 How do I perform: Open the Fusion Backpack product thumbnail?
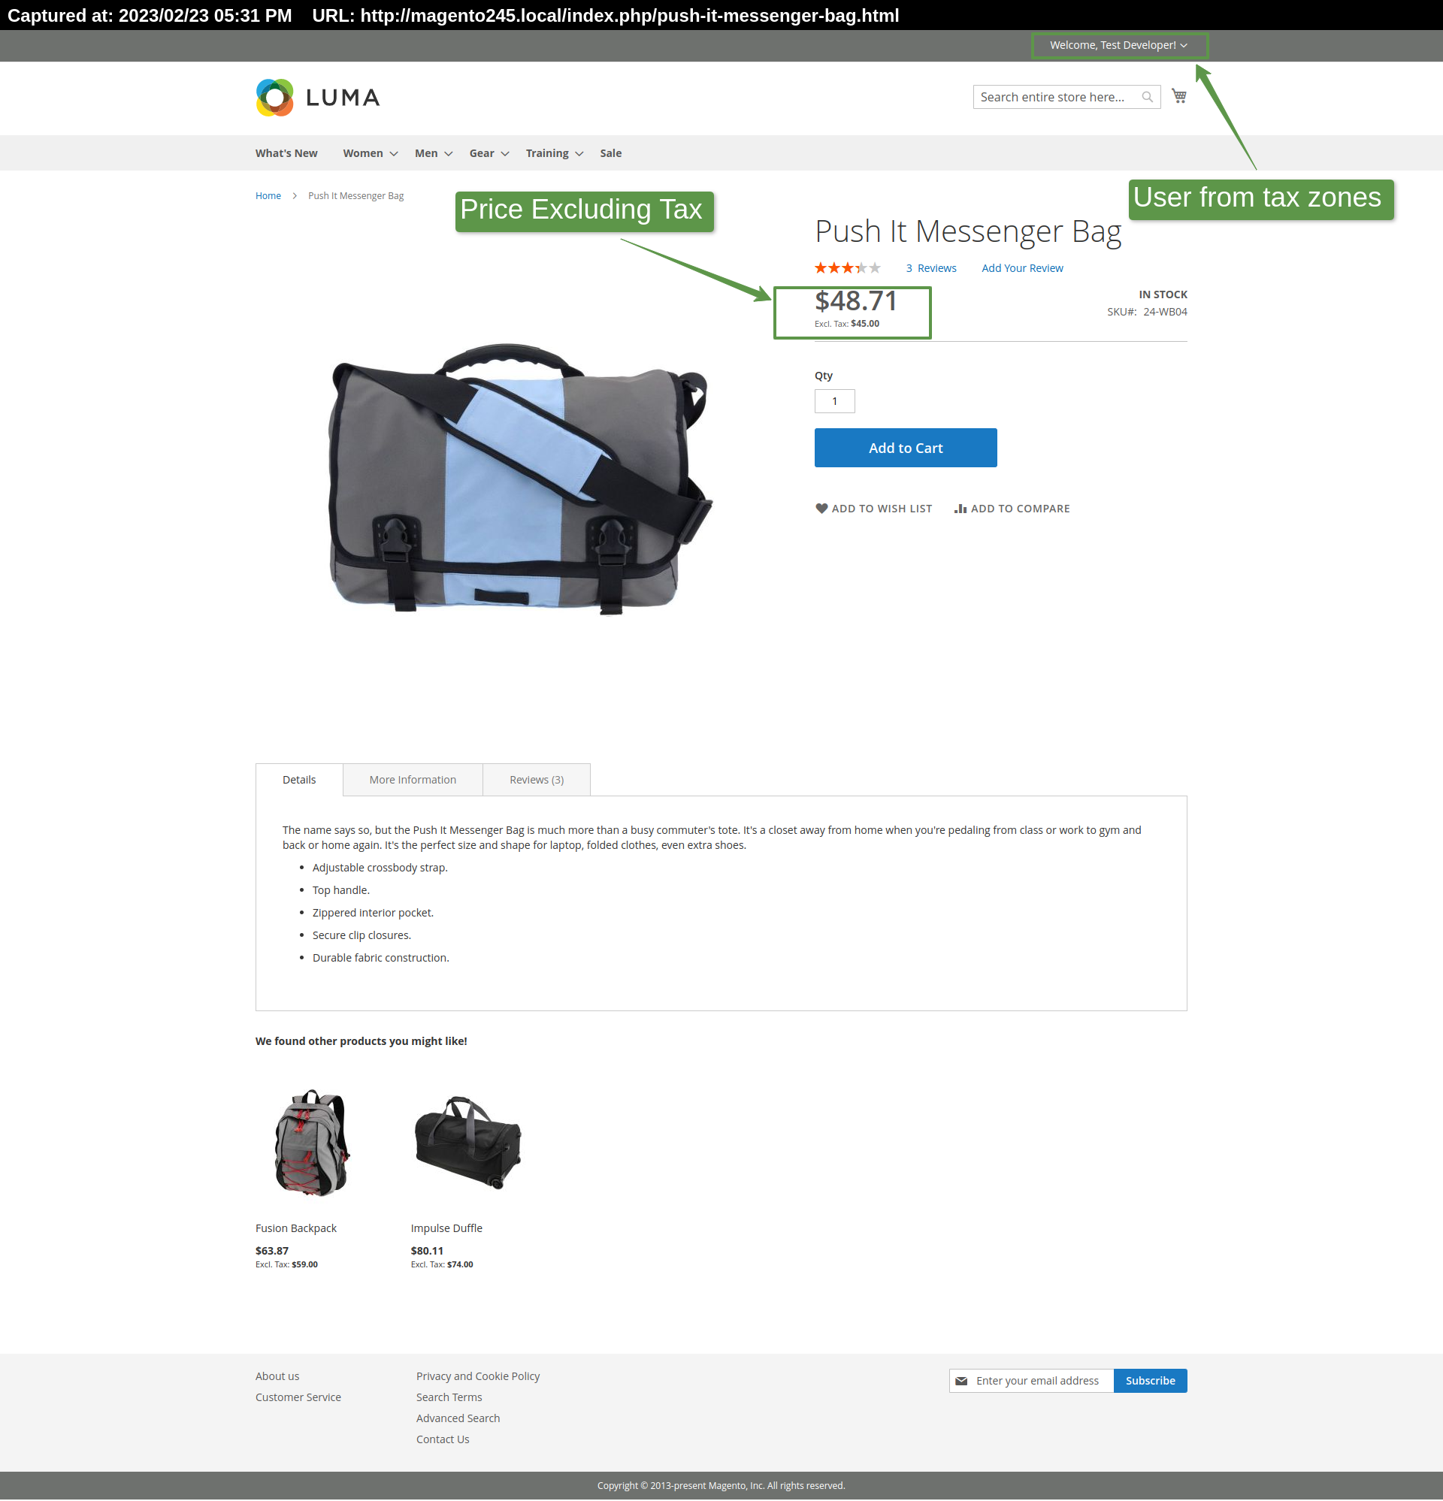311,1142
